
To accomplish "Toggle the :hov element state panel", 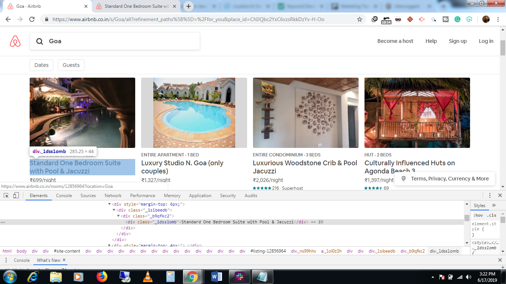I will click(x=478, y=215).
